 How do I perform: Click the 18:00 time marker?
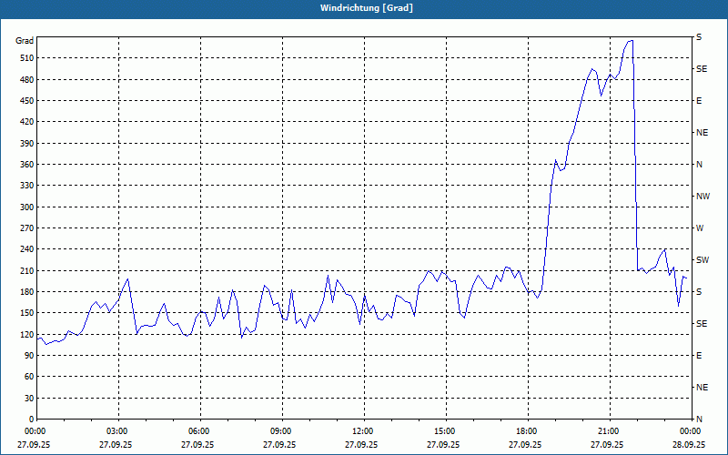click(x=526, y=430)
